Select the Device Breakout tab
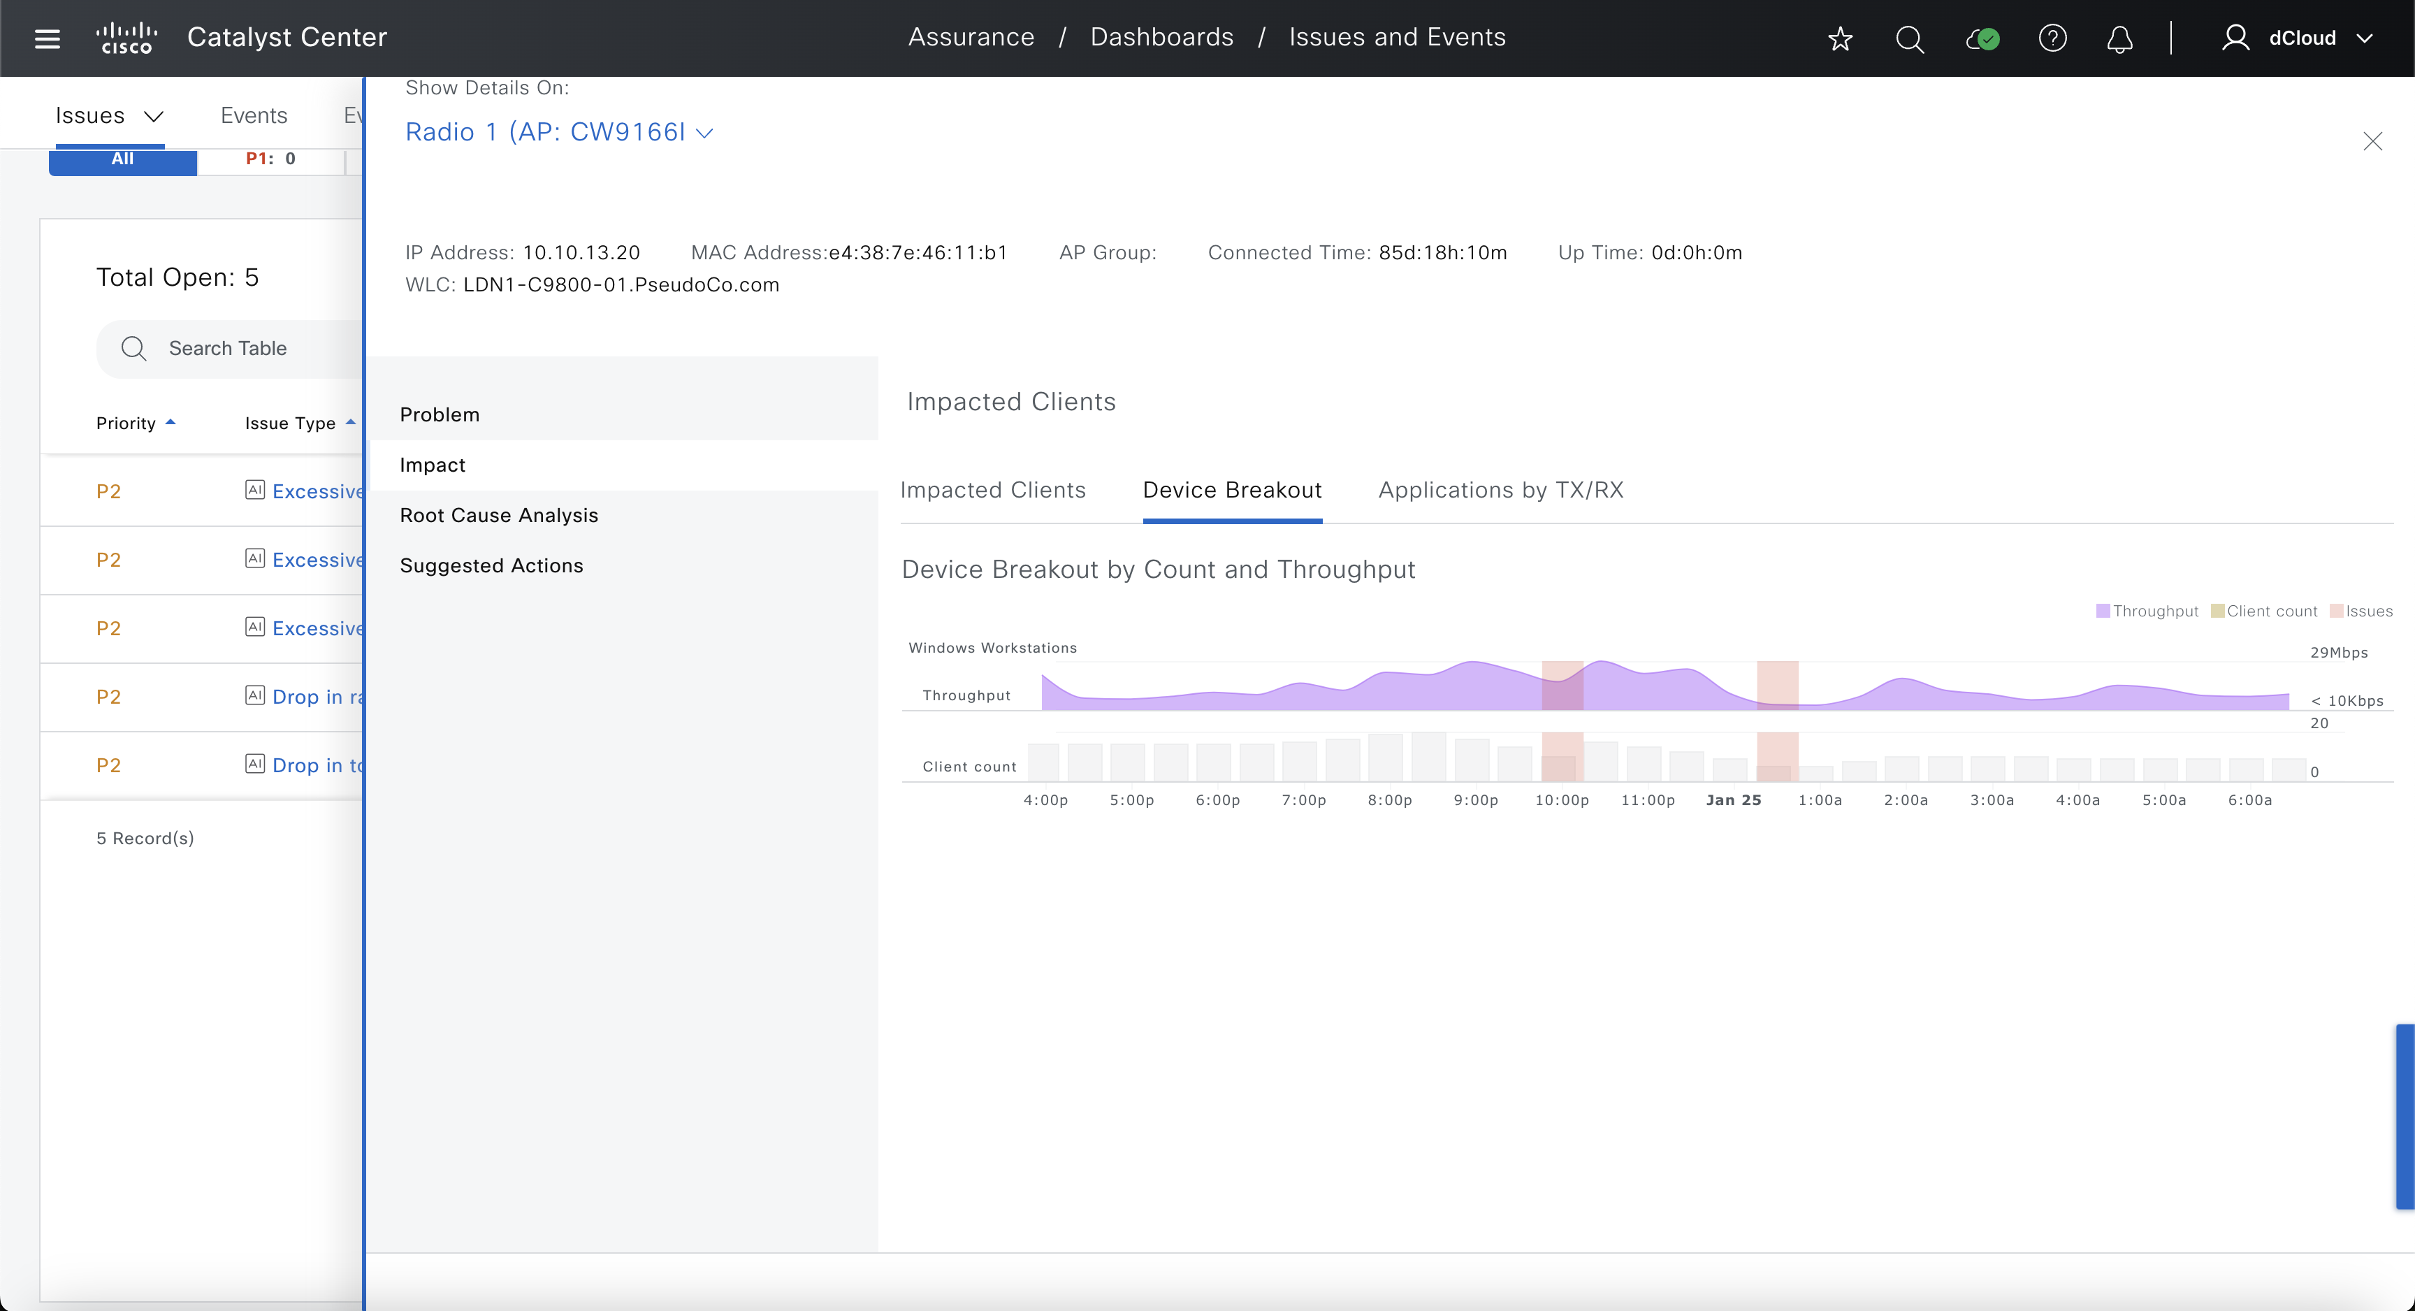This screenshot has height=1311, width=2415. pos(1232,489)
